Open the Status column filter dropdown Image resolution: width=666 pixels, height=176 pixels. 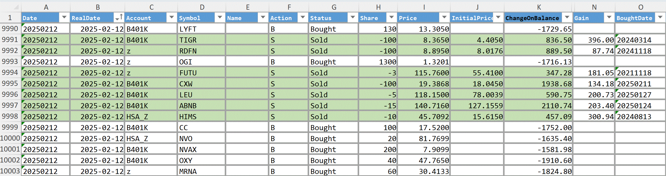353,18
